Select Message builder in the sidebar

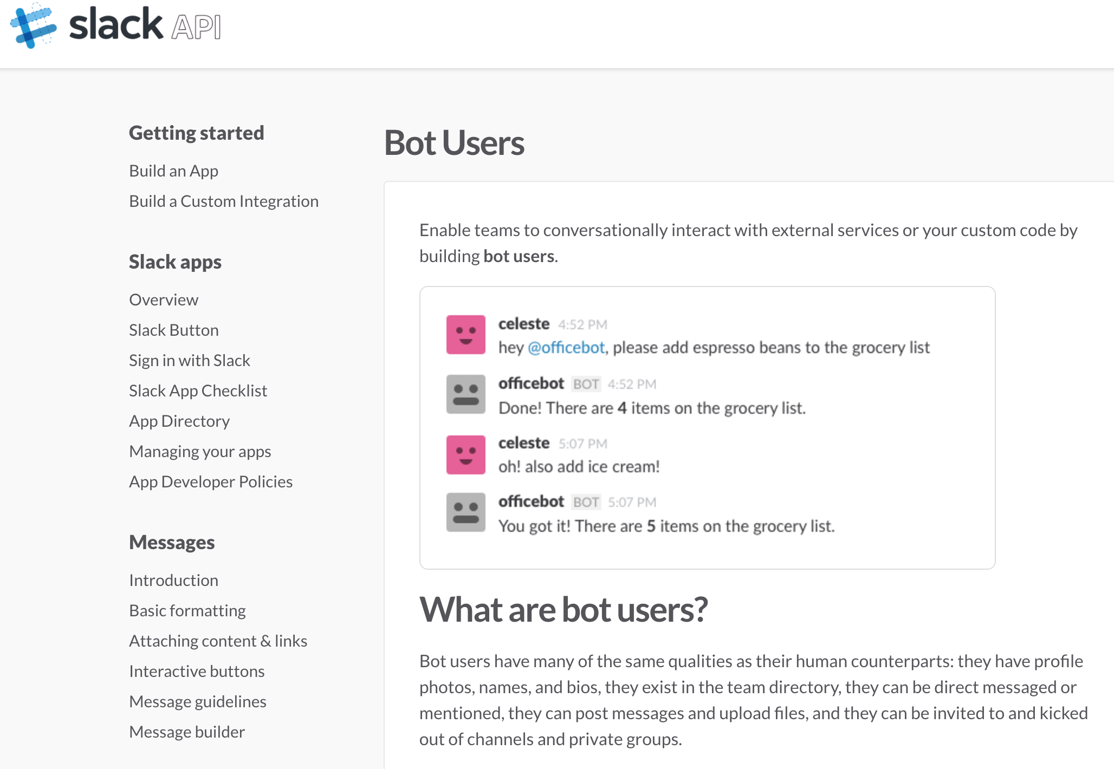[186, 732]
